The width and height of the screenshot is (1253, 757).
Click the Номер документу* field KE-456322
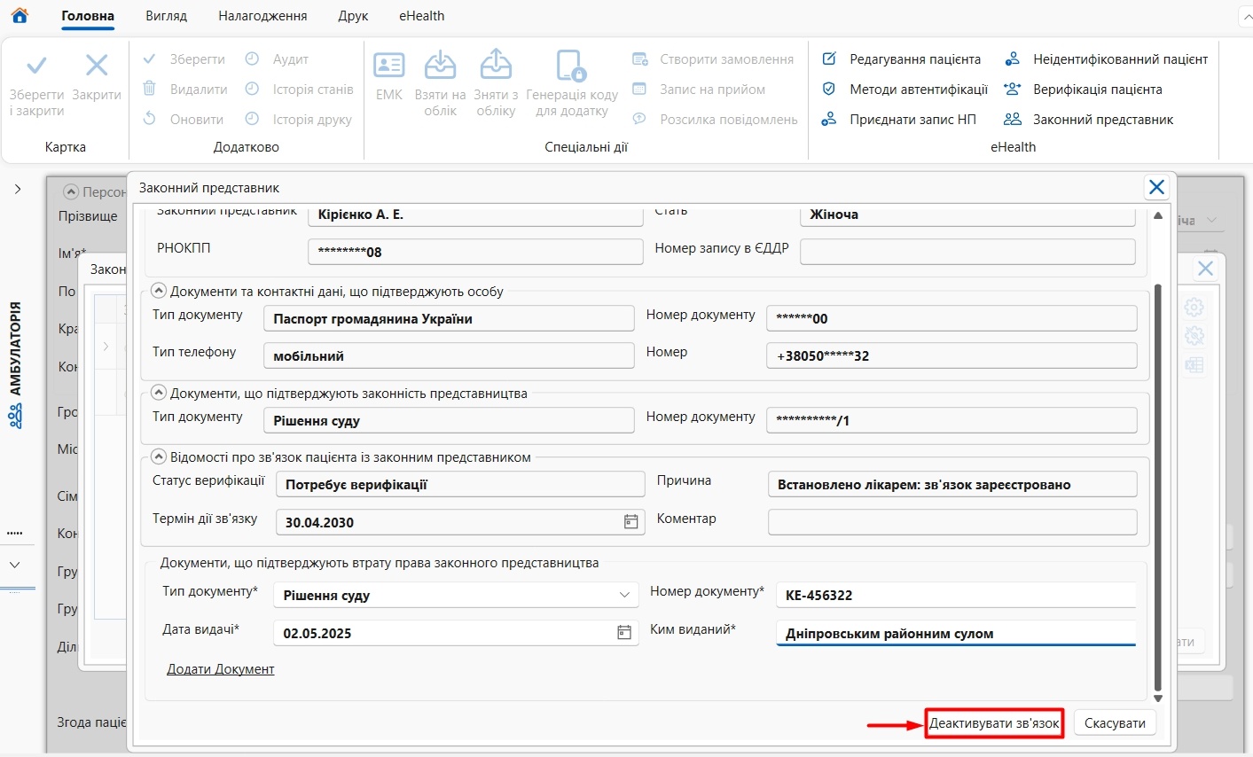point(956,595)
